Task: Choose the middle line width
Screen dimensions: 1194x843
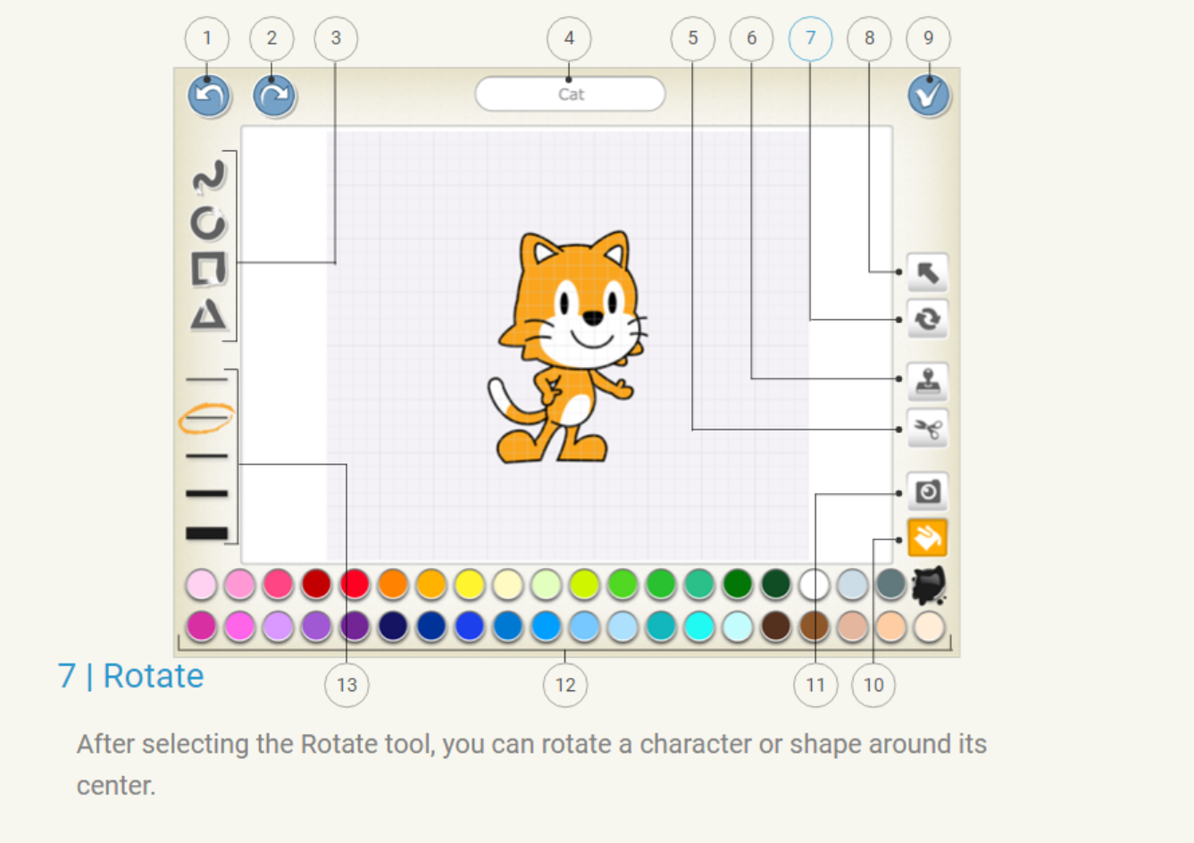Action: (207, 455)
